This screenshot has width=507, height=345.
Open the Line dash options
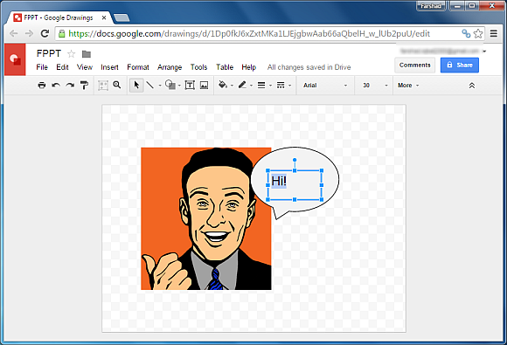pyautogui.click(x=281, y=86)
